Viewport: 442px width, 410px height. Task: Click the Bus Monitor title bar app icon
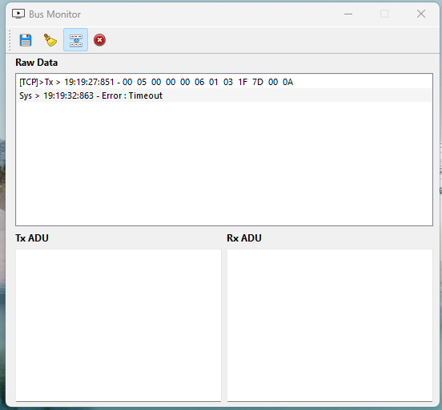coord(18,14)
